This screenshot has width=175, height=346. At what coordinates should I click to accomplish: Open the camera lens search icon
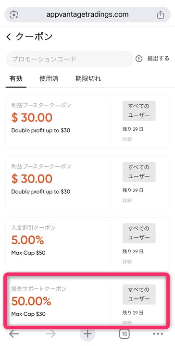click(x=14, y=15)
